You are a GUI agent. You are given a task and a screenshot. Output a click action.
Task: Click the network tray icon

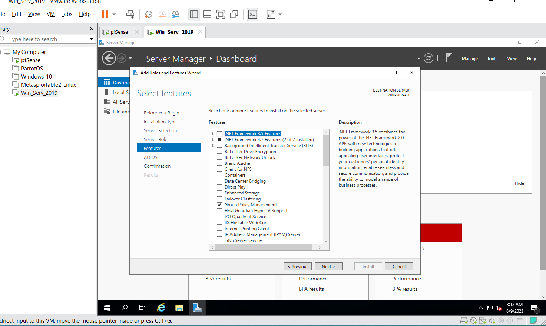[490, 308]
